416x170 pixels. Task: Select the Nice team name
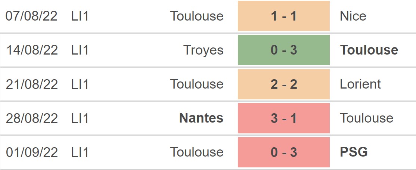353,16
